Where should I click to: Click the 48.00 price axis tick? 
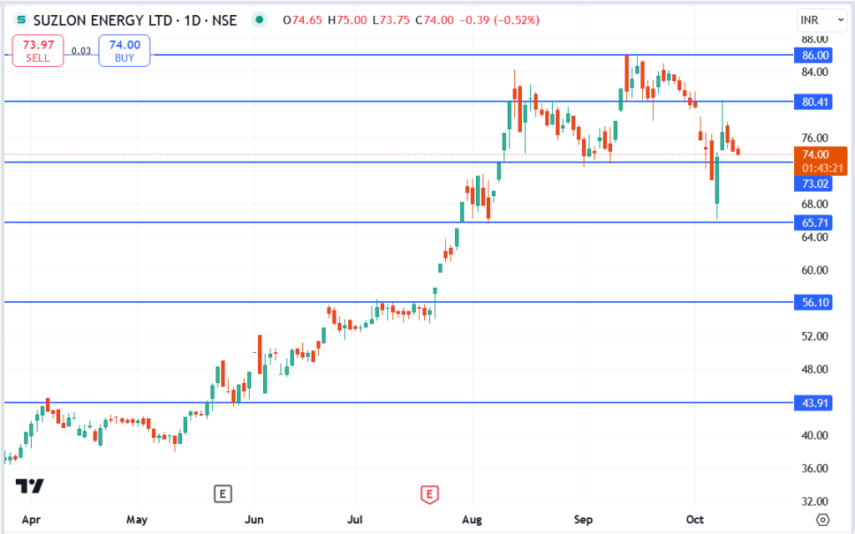[x=815, y=370]
